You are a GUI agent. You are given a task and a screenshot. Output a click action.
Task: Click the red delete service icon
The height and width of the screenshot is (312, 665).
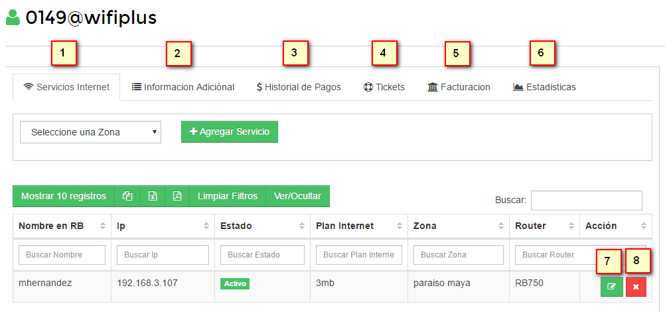(x=636, y=287)
